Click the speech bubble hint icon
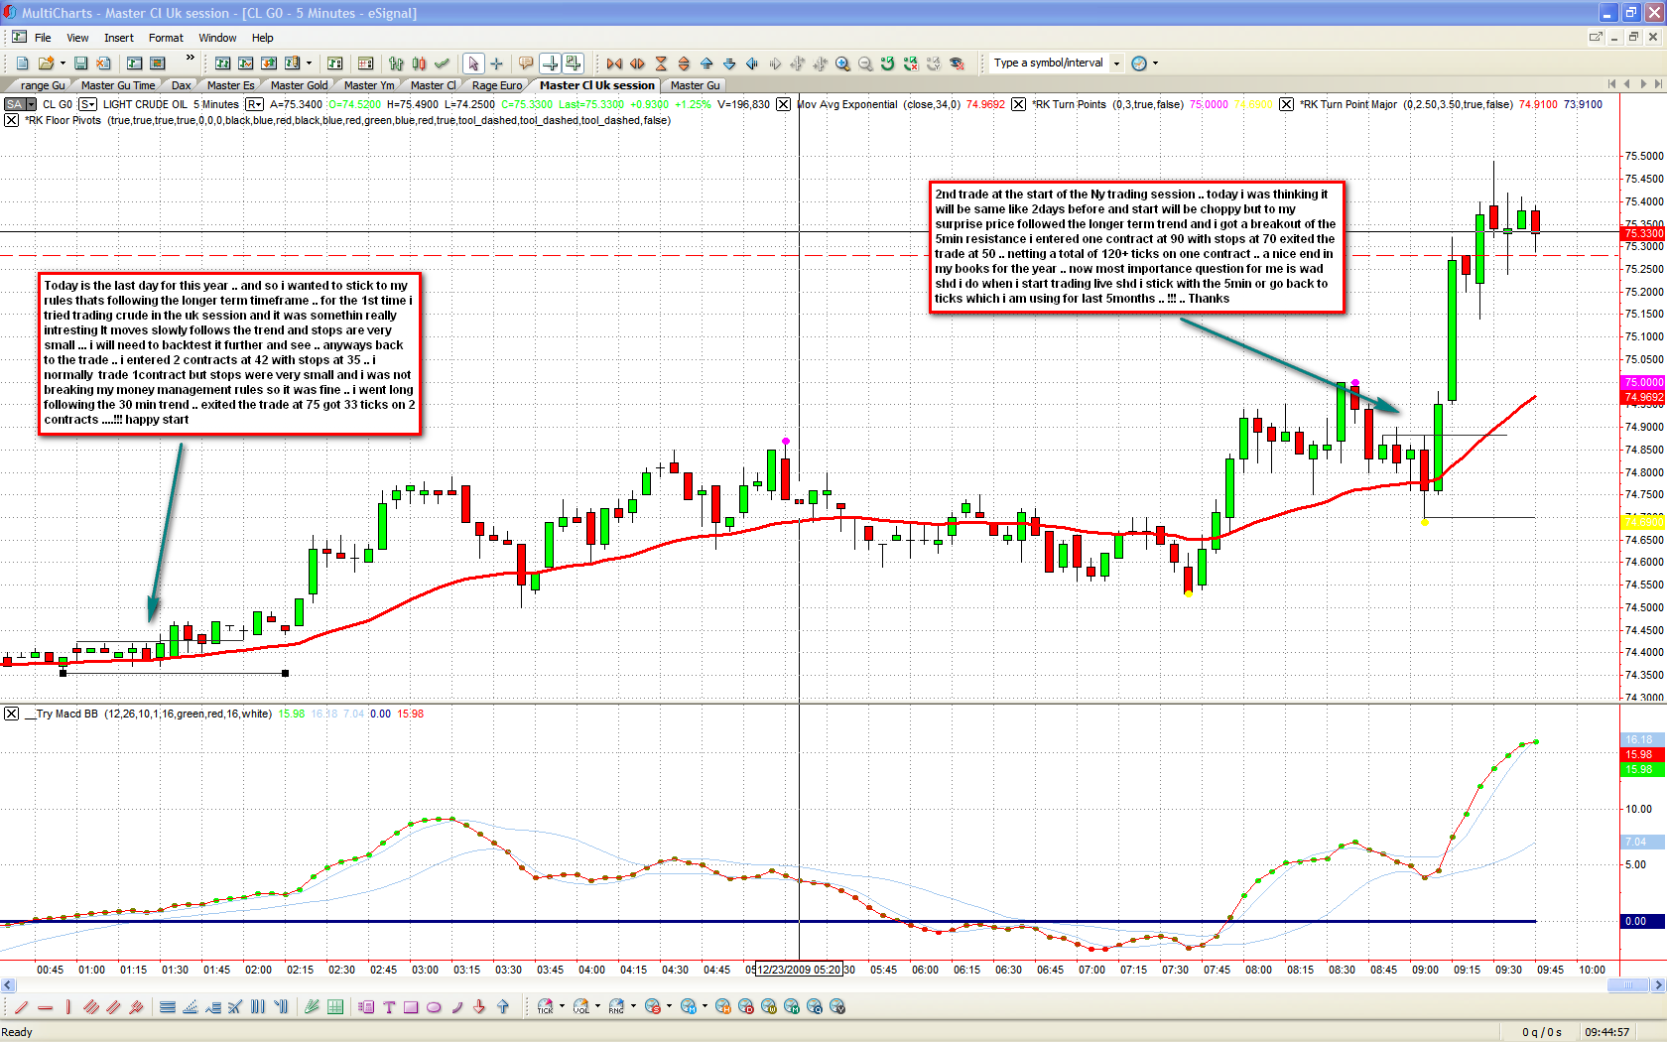Screen dimensions: 1667x1042 [526, 64]
